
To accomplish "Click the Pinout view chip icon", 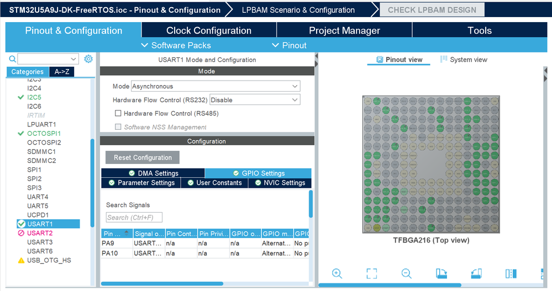I will click(380, 60).
